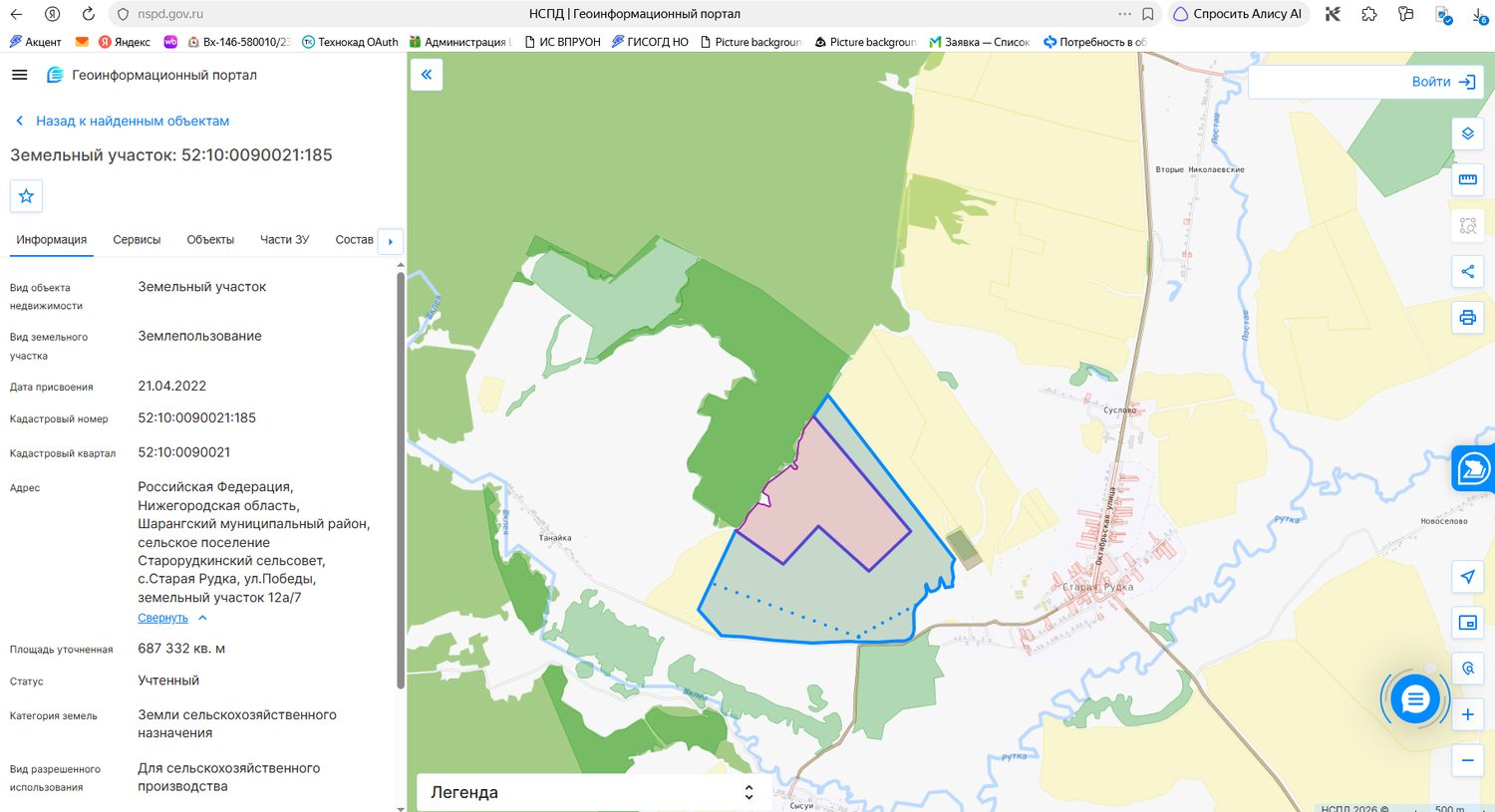Screen dimensions: 1495x812
Task: Open the Яндекс bookmark
Action: pyautogui.click(x=124, y=42)
